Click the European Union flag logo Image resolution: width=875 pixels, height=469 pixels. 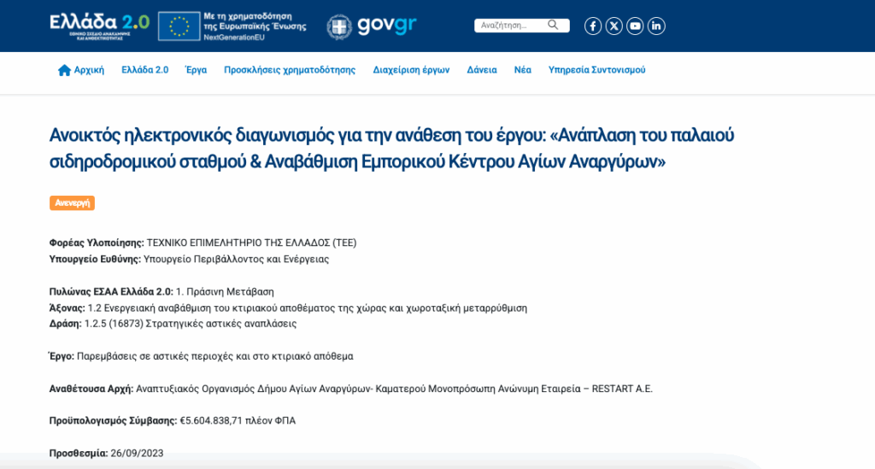[x=179, y=26]
